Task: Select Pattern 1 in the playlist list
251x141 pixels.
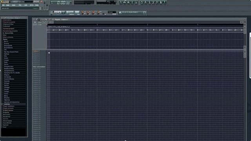Action: click(36, 51)
